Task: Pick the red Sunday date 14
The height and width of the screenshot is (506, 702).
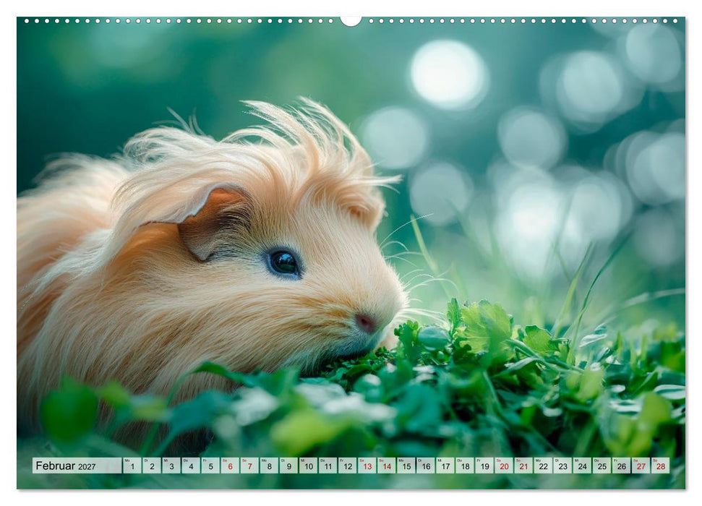Action: pyautogui.click(x=387, y=466)
